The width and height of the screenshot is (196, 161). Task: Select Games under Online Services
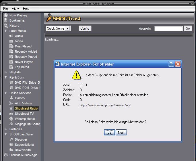[x=20, y=98]
